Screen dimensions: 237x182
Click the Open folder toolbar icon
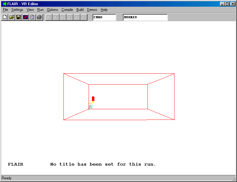[x=12, y=17]
